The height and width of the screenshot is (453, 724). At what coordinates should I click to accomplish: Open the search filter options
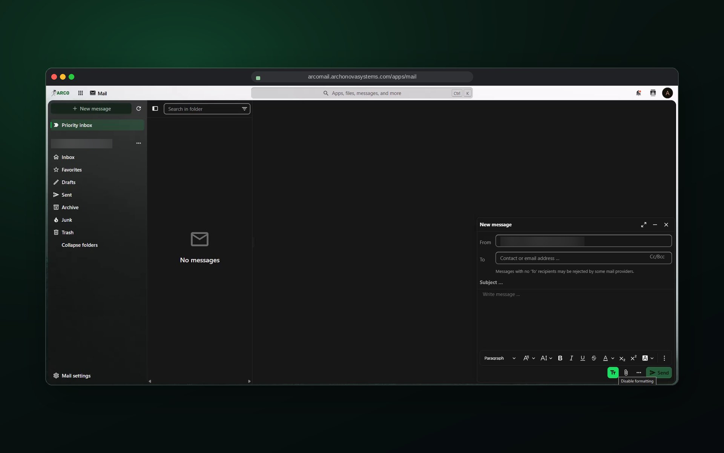(x=244, y=109)
